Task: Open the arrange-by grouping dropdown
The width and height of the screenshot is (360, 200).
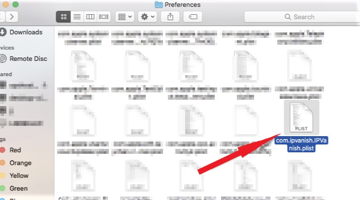Action: pyautogui.click(x=125, y=17)
